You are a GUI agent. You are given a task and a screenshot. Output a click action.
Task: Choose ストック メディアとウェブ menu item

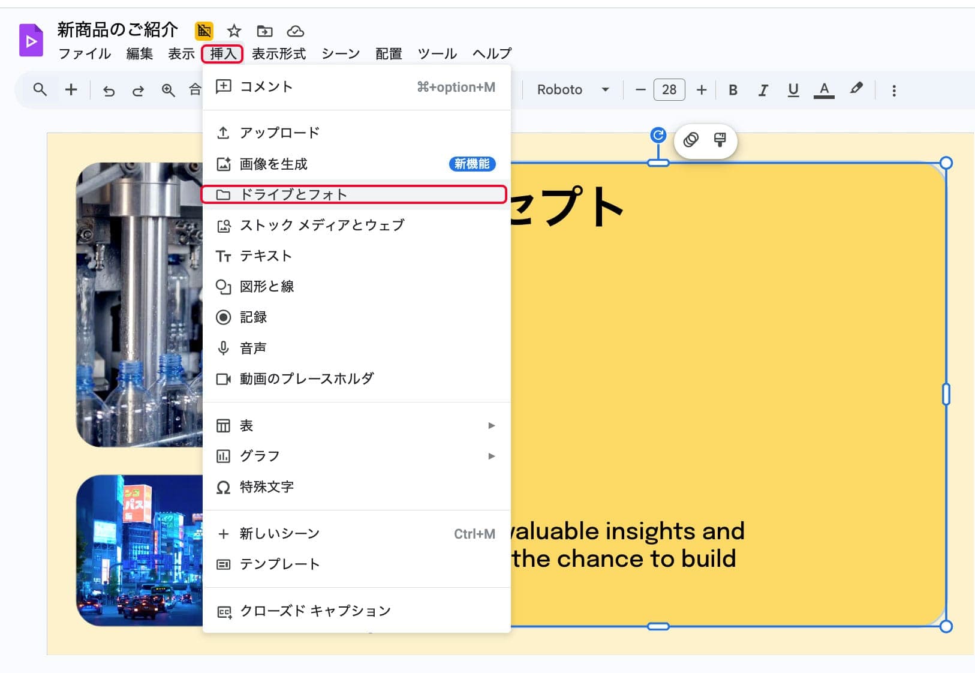click(x=322, y=226)
